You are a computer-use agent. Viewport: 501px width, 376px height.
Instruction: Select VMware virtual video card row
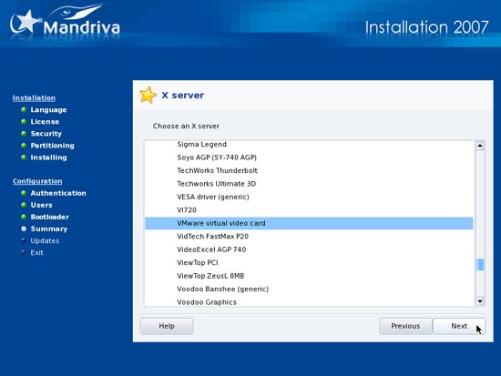309,223
